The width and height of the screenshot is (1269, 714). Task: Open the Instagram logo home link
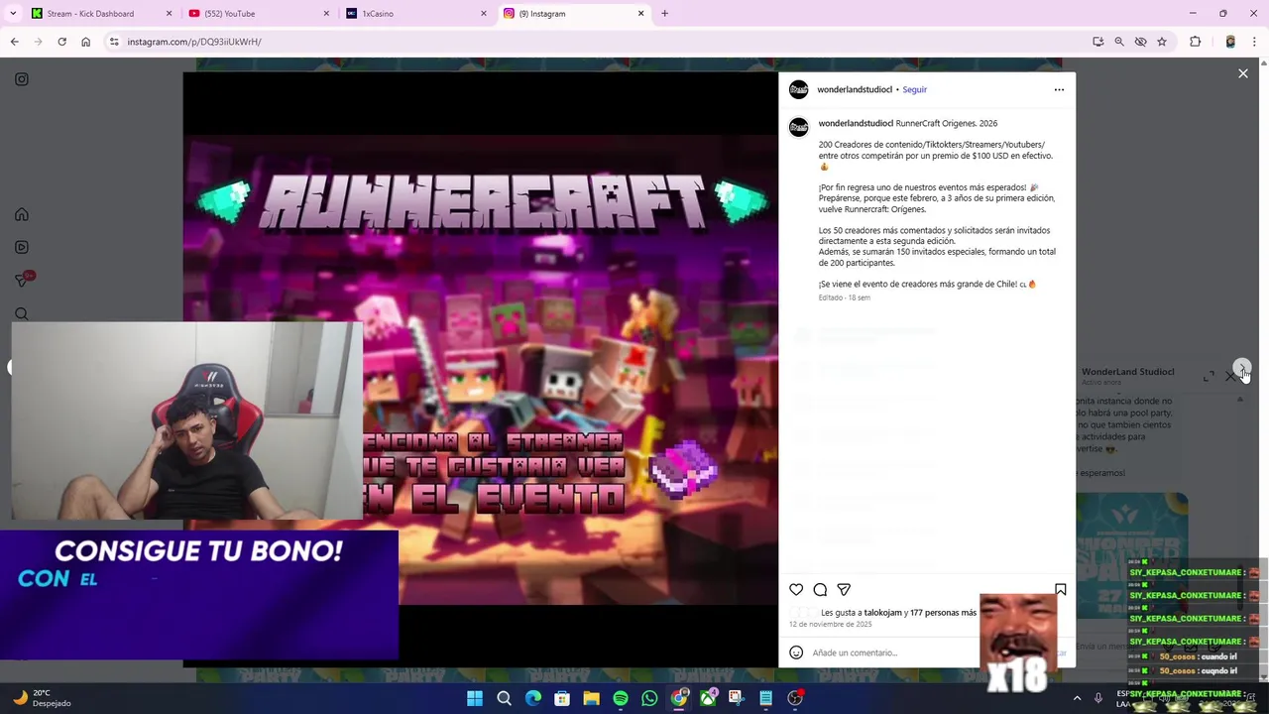click(21, 79)
